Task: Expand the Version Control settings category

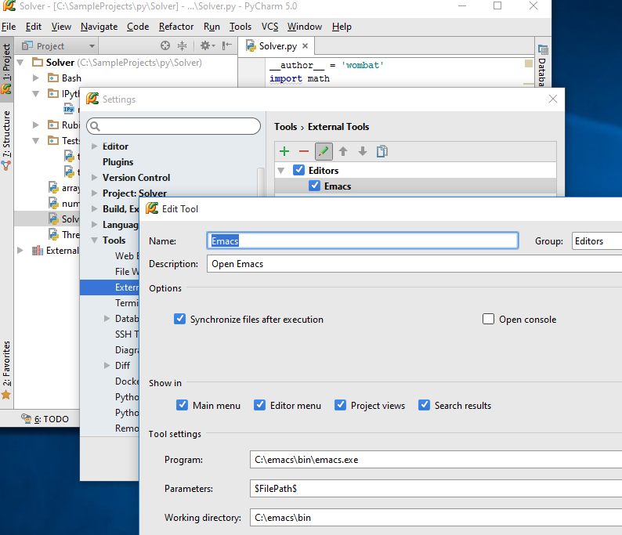Action: (95, 177)
